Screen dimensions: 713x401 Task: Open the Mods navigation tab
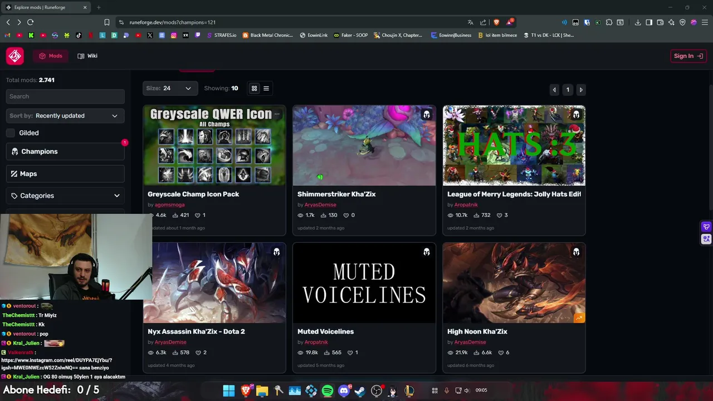click(x=51, y=56)
